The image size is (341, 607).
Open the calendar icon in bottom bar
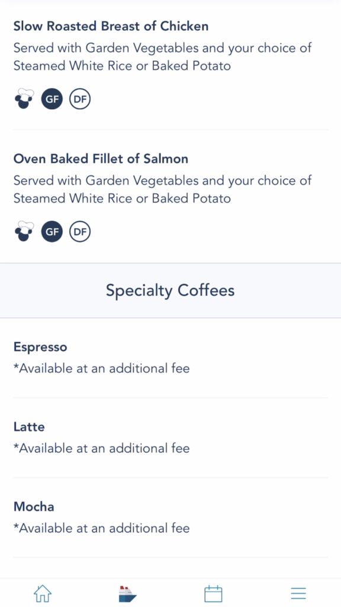213,593
